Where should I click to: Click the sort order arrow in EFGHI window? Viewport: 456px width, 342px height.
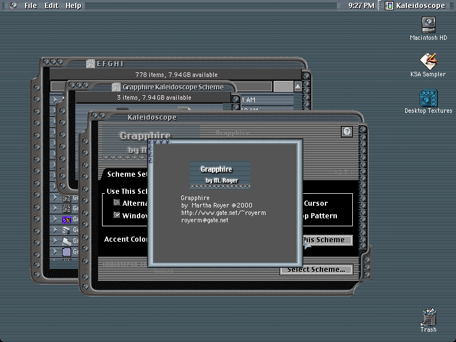[298, 87]
